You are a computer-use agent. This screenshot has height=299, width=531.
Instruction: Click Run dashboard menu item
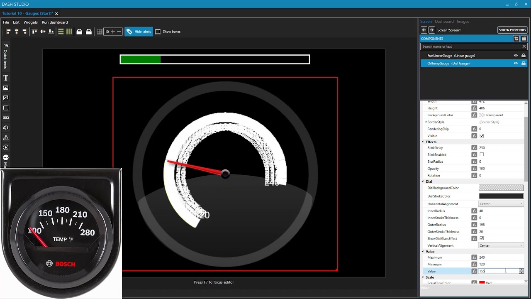click(55, 22)
